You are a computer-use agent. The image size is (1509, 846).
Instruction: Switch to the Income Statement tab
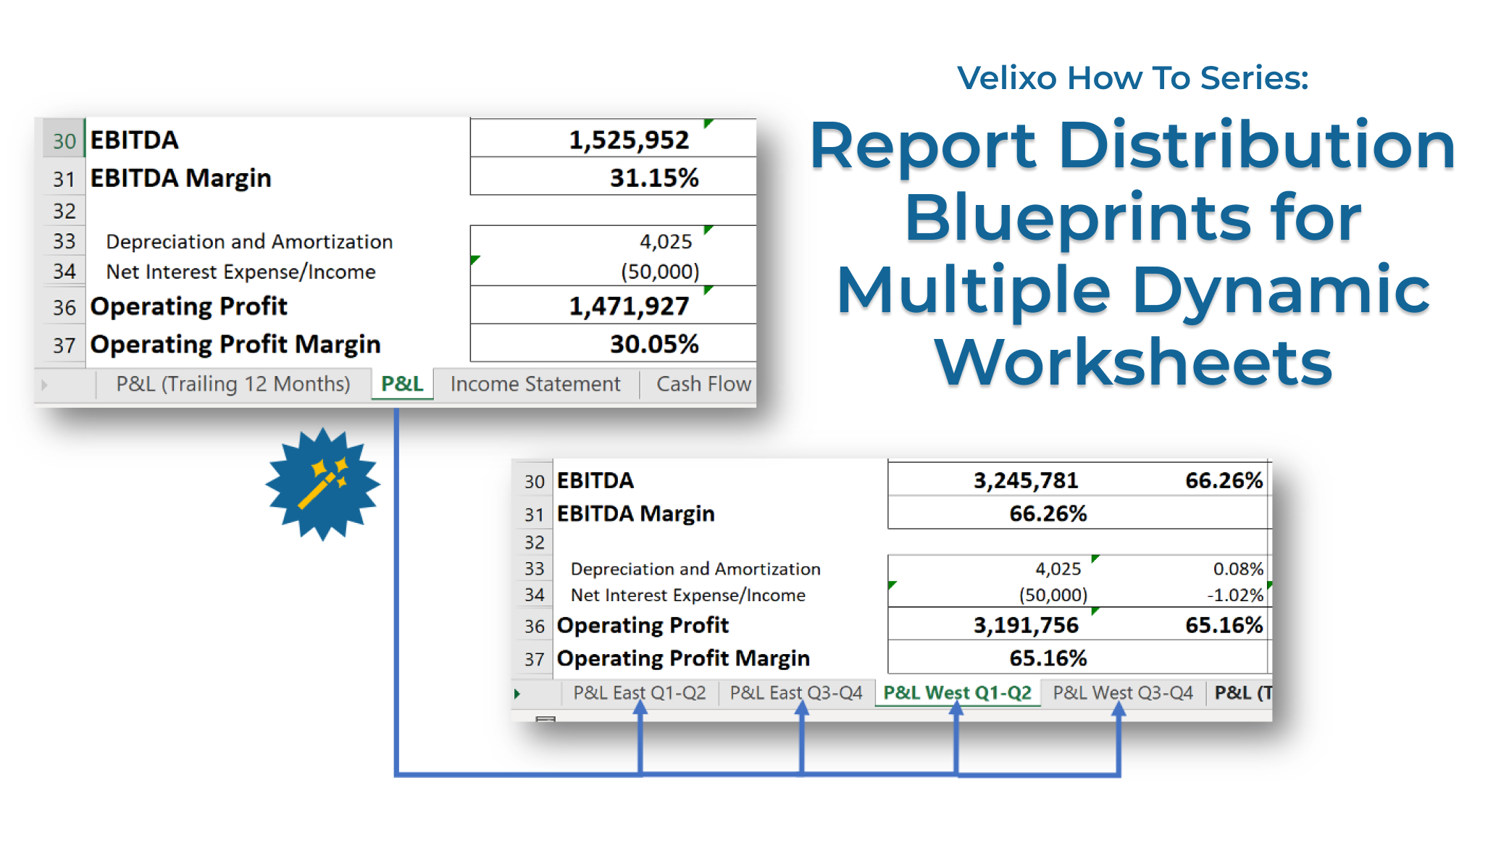point(535,384)
